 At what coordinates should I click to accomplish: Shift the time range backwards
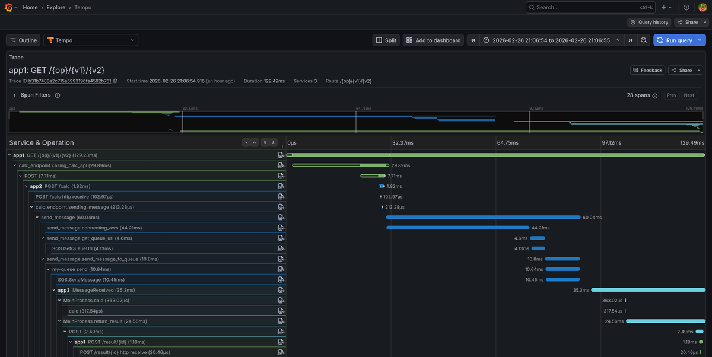(x=473, y=40)
